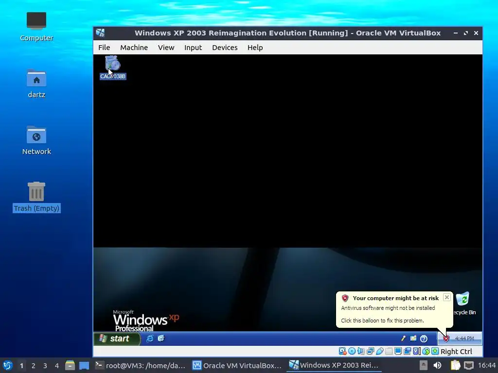Click the pen icon in XP taskbar
The height and width of the screenshot is (373, 498).
click(403, 339)
